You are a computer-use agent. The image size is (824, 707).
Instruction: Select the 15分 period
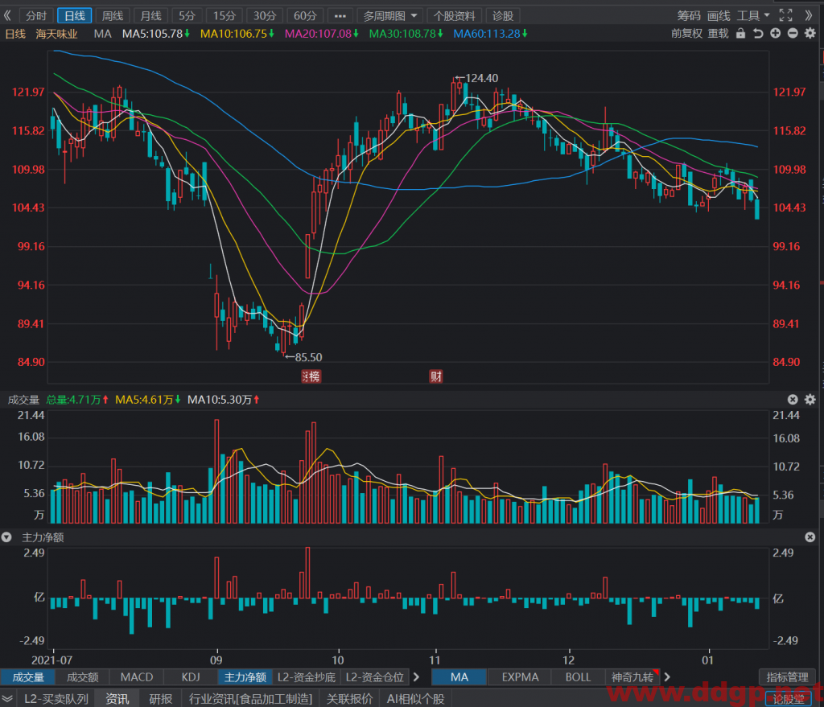point(225,16)
